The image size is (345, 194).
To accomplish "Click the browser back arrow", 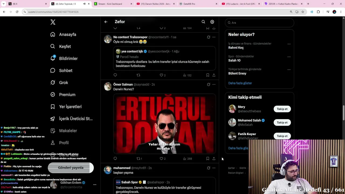I will 4,12.
